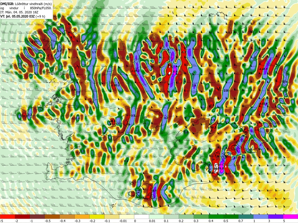Click the "3.1" value label
This screenshot has width=298, height=223.
pyautogui.click(x=94, y=52)
